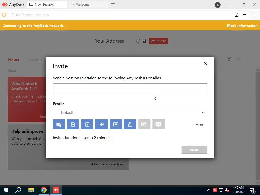Image resolution: width=260 pixels, height=195 pixels.
Task: Toggle whiteboard drawing permission
Action: [130, 124]
